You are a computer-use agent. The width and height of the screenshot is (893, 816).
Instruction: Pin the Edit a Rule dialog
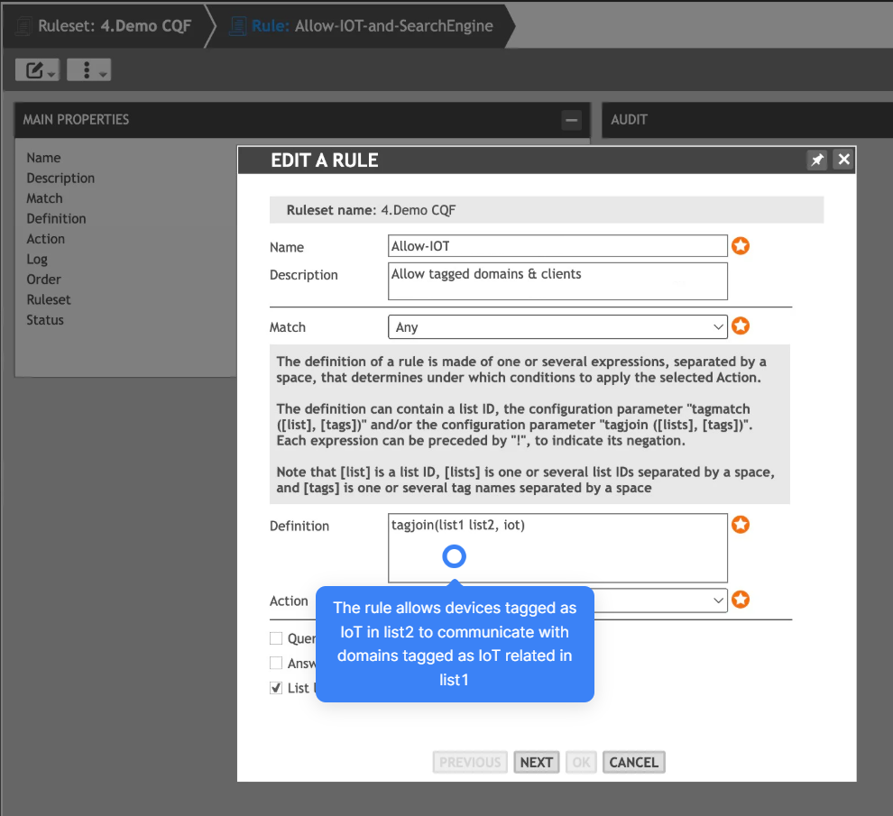pos(816,160)
